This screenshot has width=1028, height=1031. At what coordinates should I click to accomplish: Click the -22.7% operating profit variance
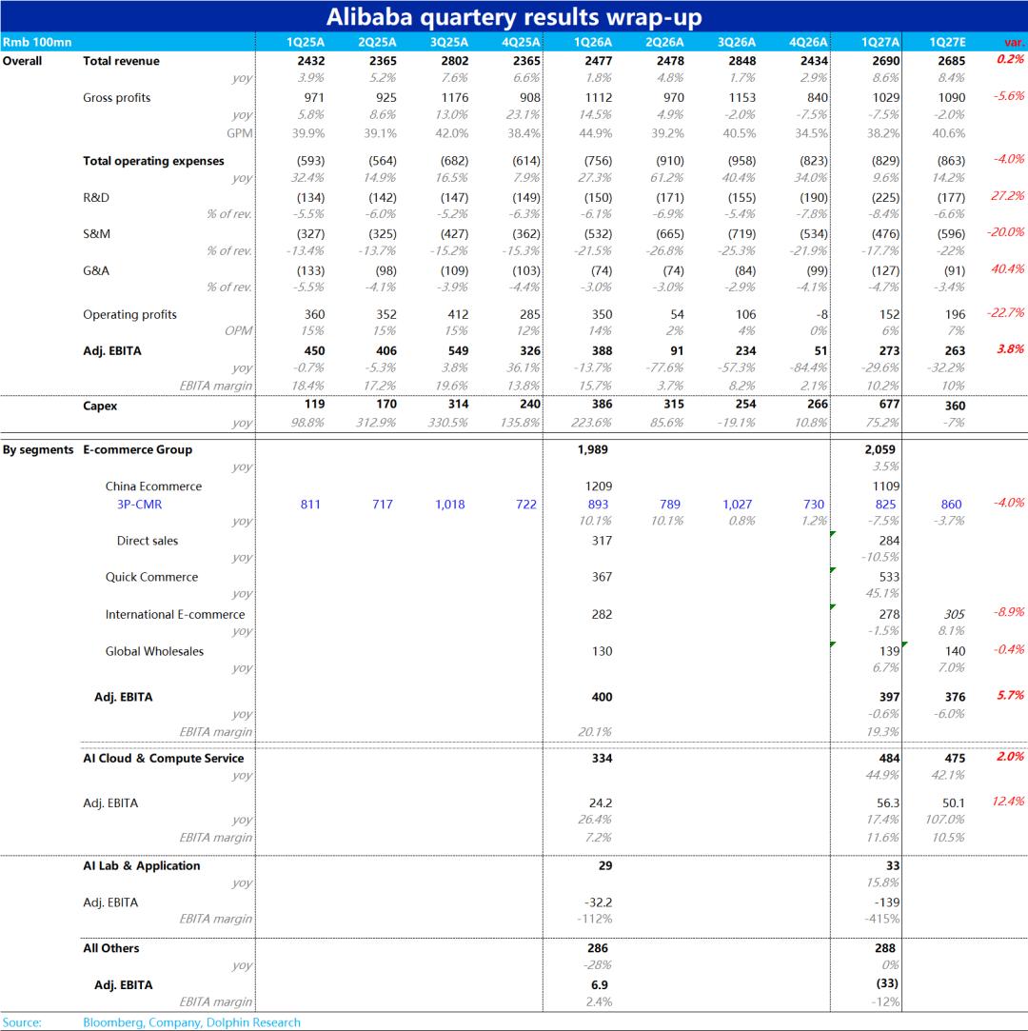pyautogui.click(x=1006, y=313)
